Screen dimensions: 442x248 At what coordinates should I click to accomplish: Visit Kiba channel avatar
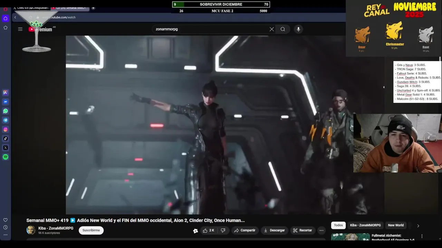point(31,230)
